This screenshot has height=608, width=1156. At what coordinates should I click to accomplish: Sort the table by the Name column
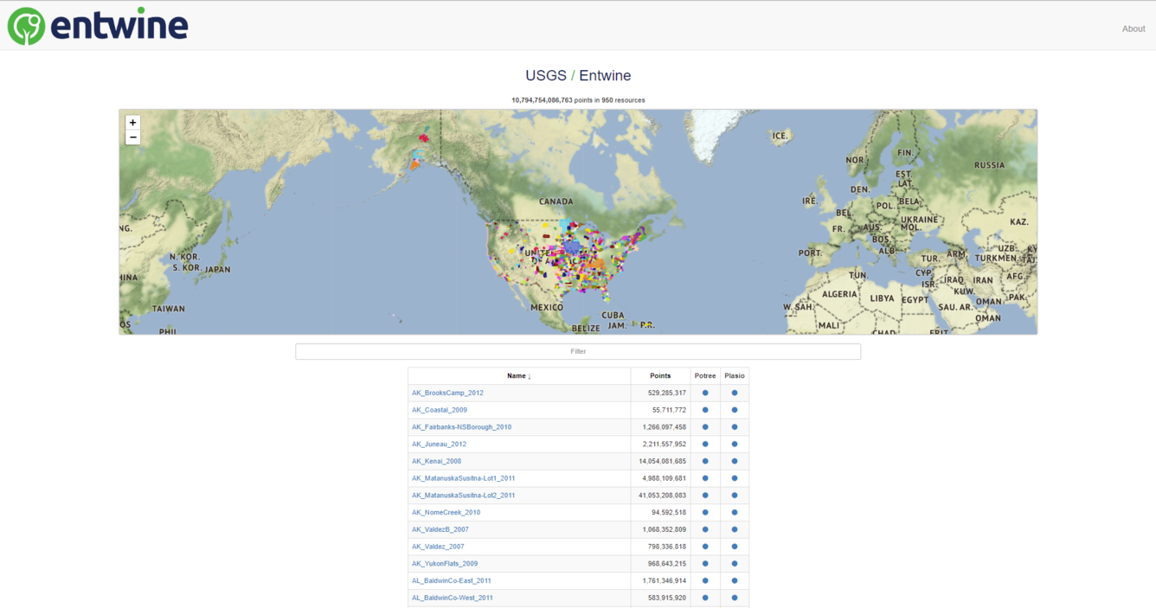(x=517, y=375)
